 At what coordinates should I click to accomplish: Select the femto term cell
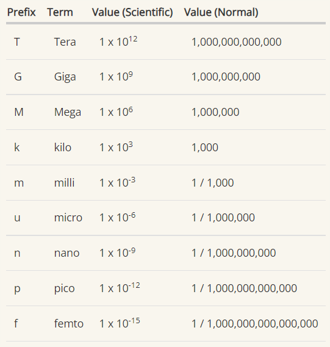click(x=69, y=324)
